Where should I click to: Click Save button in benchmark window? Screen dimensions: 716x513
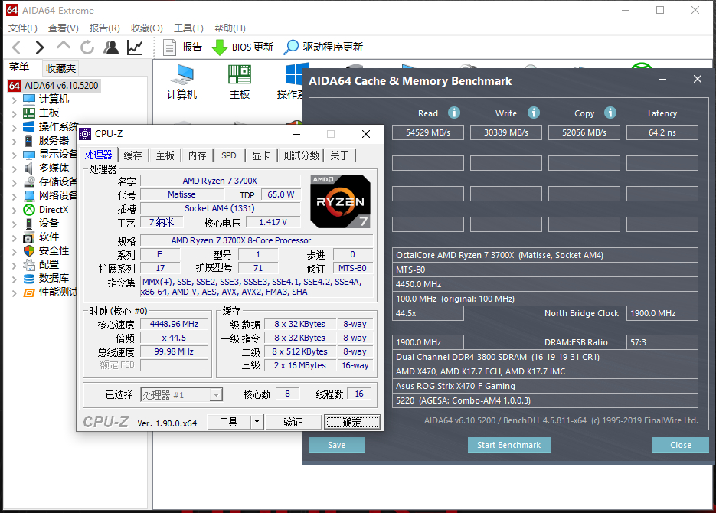336,445
